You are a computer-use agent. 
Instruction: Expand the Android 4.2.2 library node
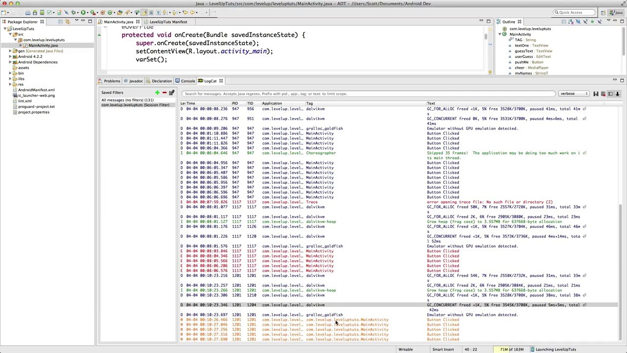[10, 56]
